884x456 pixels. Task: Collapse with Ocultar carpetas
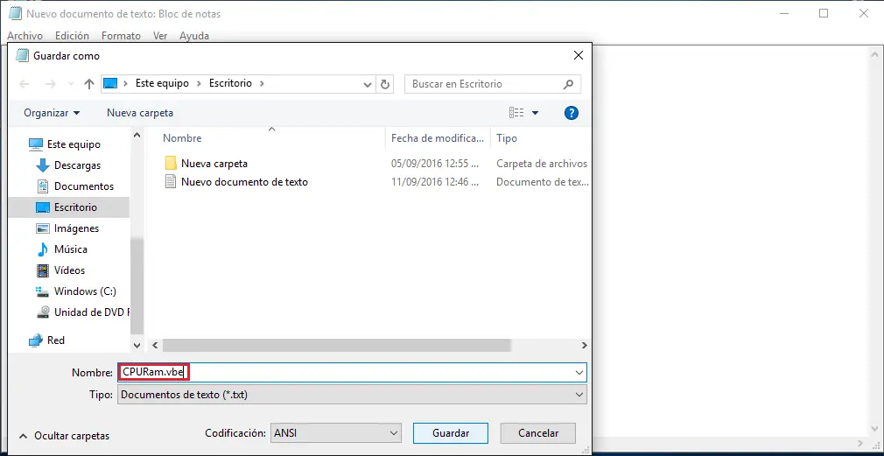coord(64,436)
